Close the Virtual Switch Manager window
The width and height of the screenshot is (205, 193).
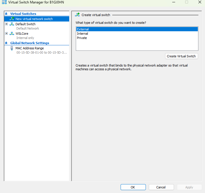point(200,2)
